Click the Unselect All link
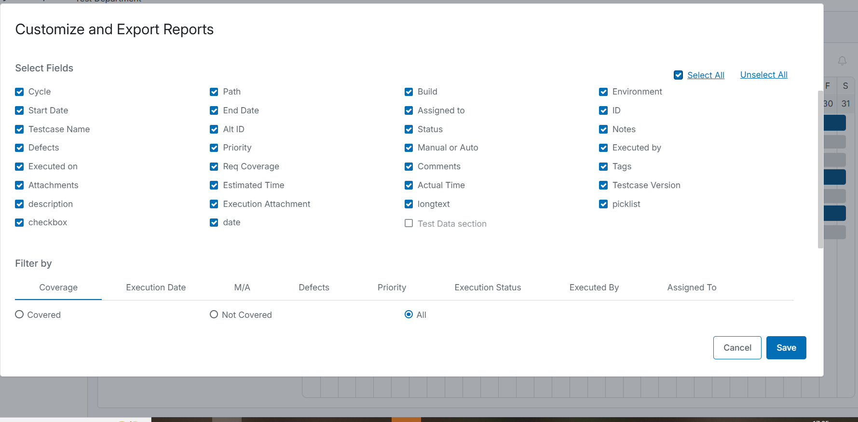Viewport: 858px width, 422px height. point(763,75)
